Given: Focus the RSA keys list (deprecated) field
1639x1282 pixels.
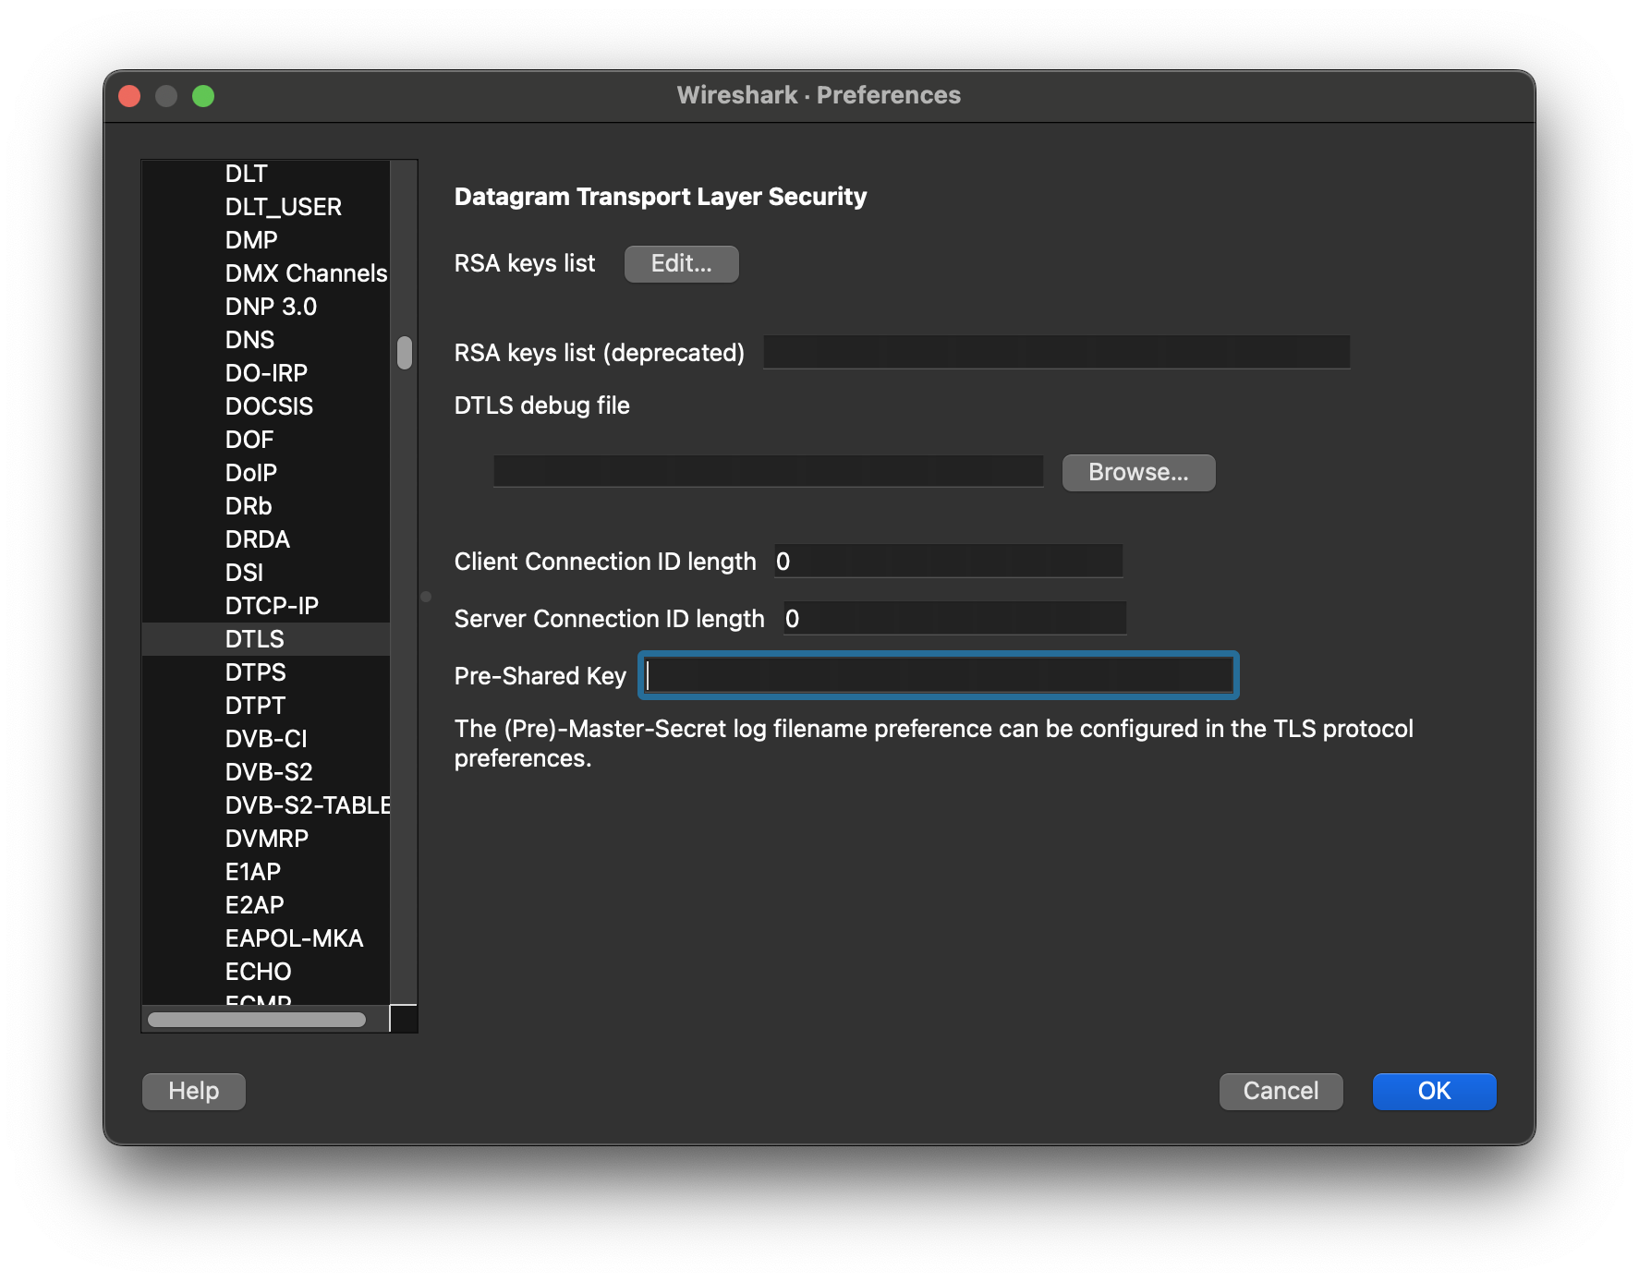Looking at the screenshot, I should pyautogui.click(x=1056, y=353).
